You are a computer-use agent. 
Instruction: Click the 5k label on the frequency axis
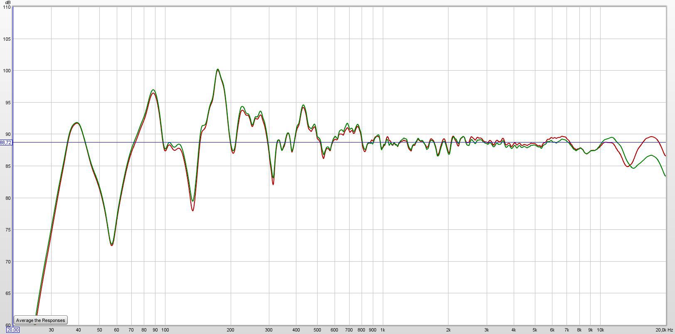click(535, 330)
